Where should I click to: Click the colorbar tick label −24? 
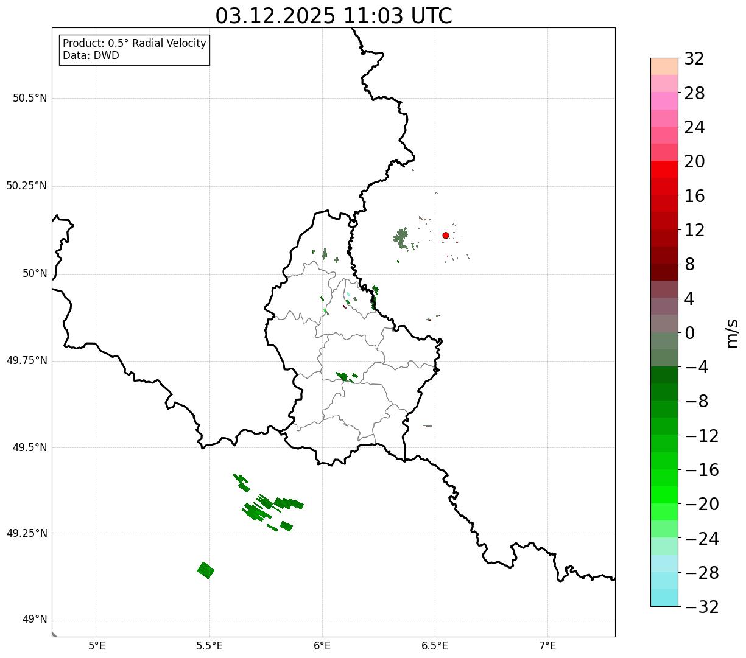pos(702,539)
